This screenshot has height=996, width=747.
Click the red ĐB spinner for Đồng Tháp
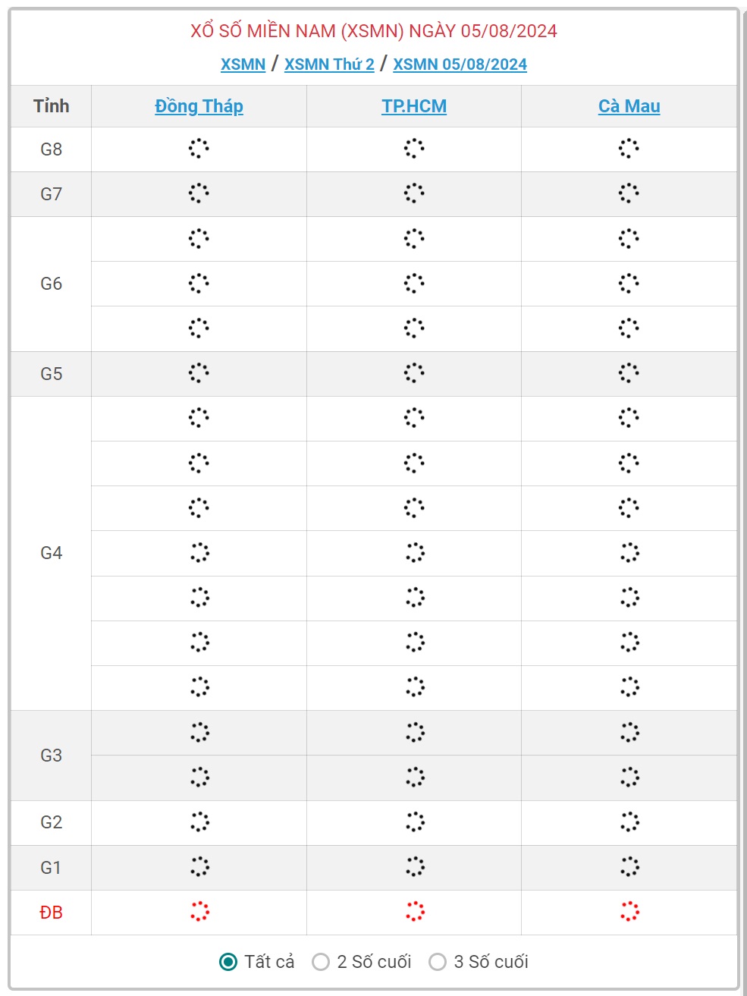point(199,912)
